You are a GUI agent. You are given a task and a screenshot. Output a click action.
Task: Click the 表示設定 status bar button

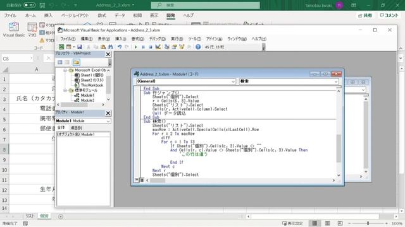(x=292, y=223)
